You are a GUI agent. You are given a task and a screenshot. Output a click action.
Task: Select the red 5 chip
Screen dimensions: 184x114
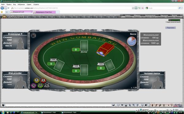43,80
